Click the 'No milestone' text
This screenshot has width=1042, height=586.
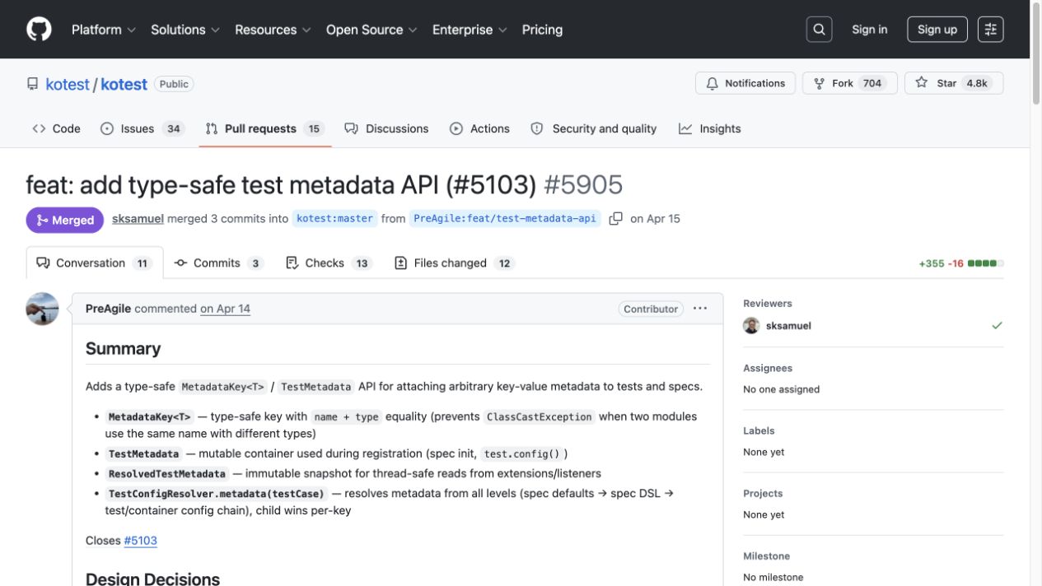coord(773,577)
